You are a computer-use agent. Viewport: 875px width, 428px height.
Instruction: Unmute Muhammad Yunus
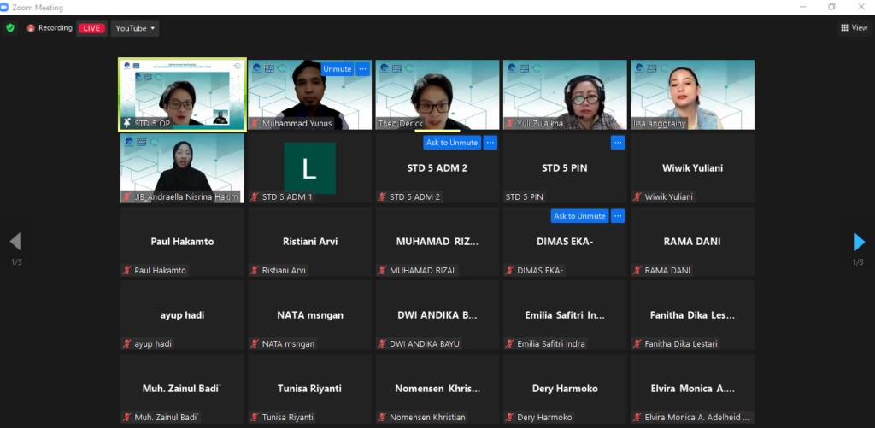[x=337, y=69]
